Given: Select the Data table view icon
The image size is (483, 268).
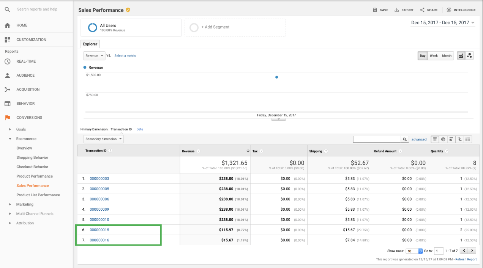Looking at the screenshot, I should pyautogui.click(x=435, y=139).
